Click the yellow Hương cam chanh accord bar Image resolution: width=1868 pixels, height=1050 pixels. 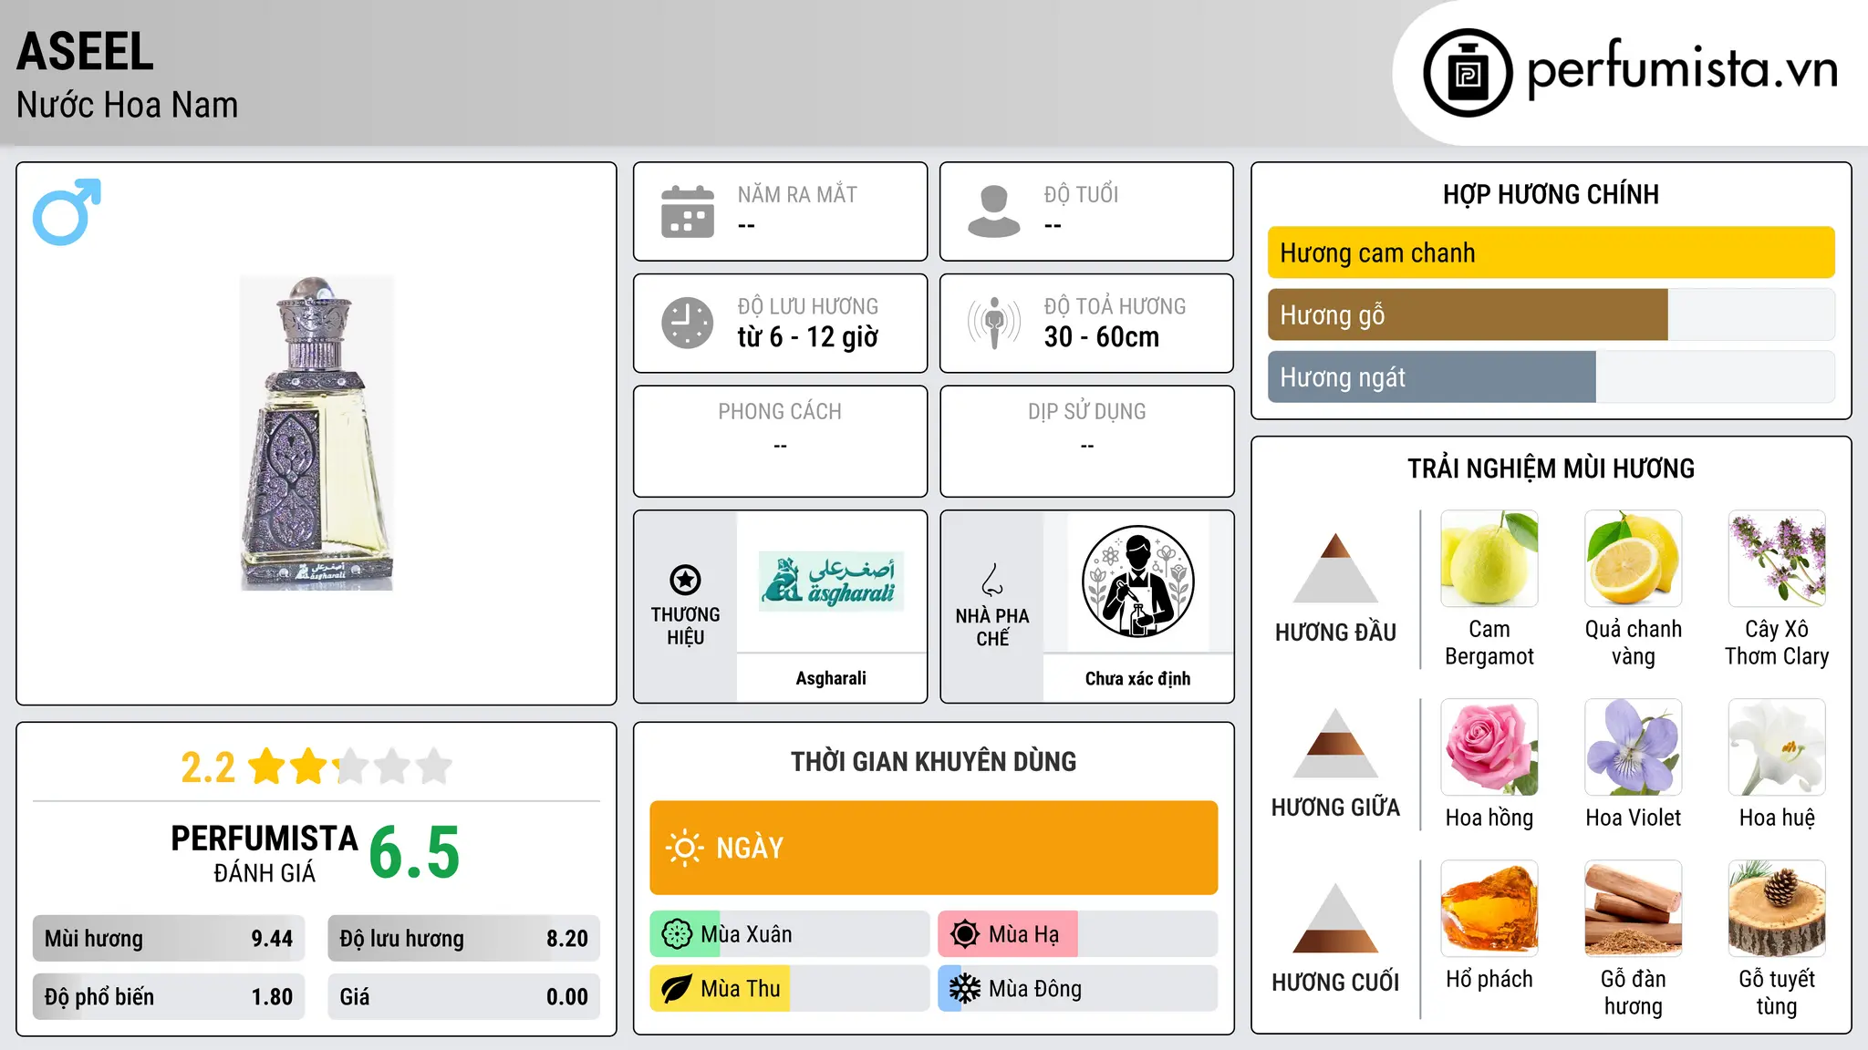(1551, 252)
